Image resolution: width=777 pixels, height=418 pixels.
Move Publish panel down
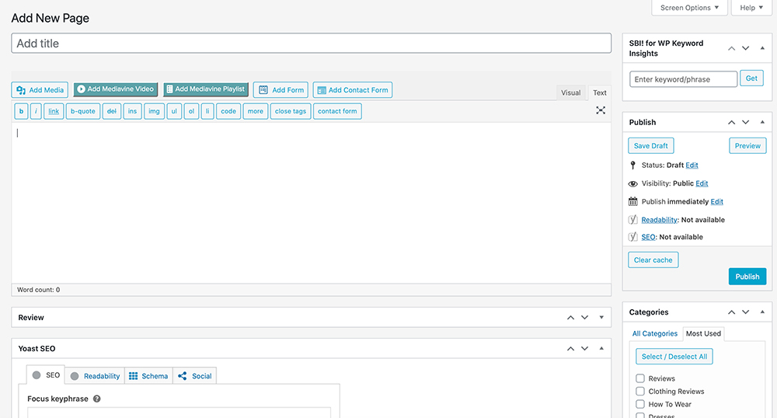click(745, 122)
